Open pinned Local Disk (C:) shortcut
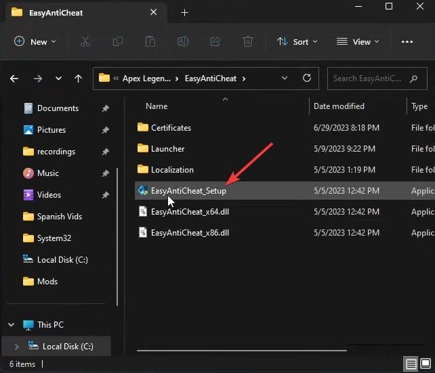Screen dimensions: 435x373 pyautogui.click(x=62, y=260)
